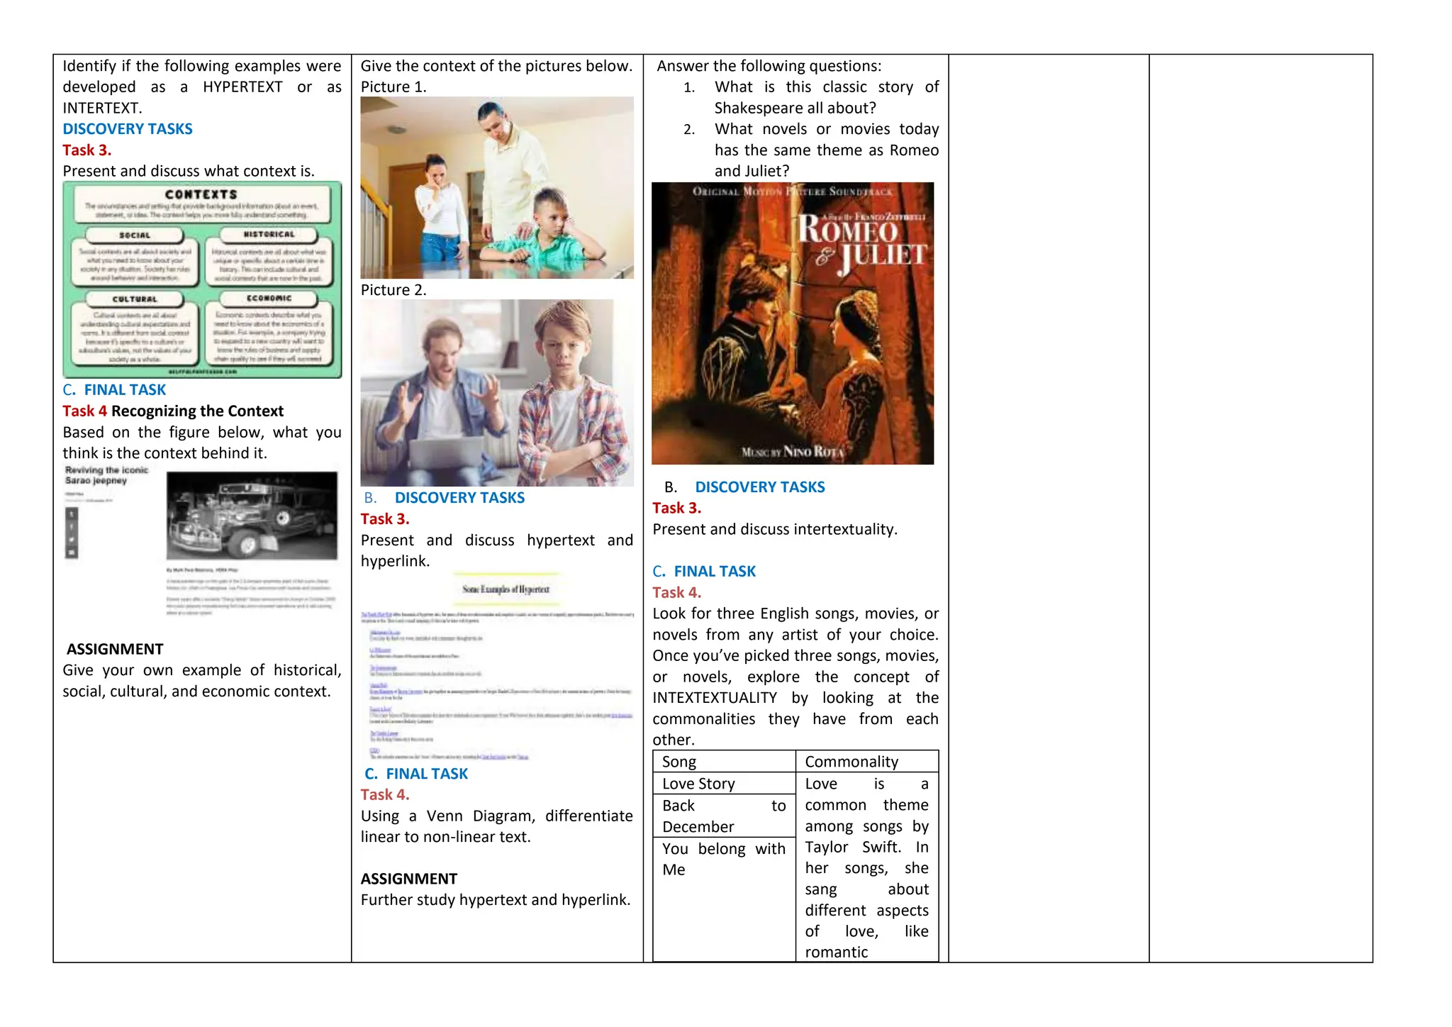Click the Sarao jeepney article image
The height and width of the screenshot is (1027, 1452).
[x=201, y=541]
